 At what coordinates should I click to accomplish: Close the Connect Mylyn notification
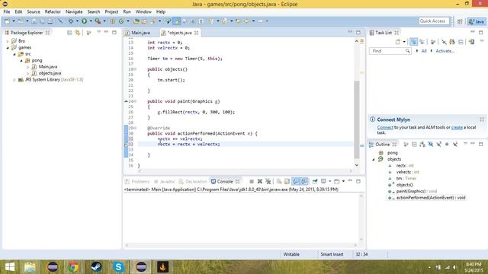(482, 119)
